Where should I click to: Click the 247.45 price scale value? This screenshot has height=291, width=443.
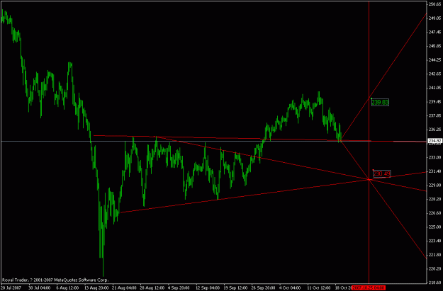435,32
